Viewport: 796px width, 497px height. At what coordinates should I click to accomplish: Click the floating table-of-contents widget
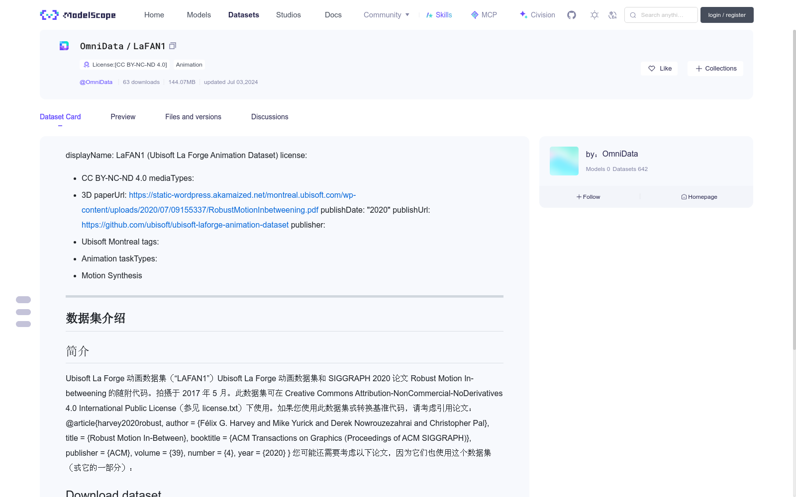[x=23, y=312]
